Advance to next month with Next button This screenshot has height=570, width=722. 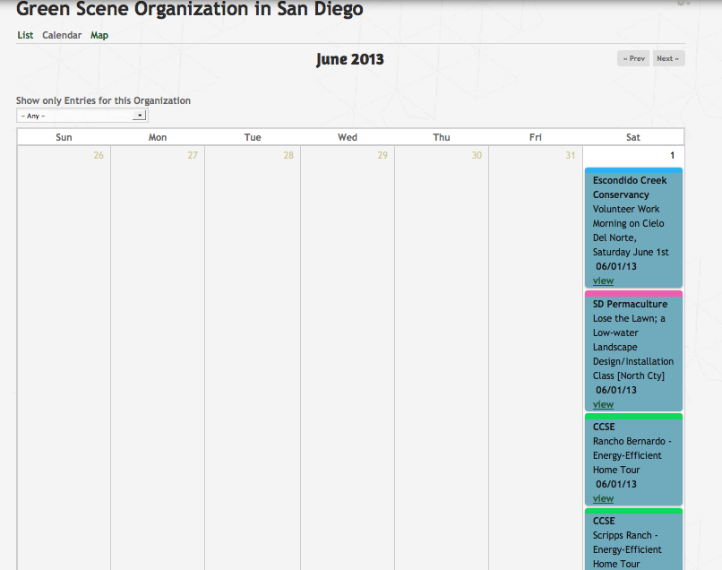click(668, 59)
